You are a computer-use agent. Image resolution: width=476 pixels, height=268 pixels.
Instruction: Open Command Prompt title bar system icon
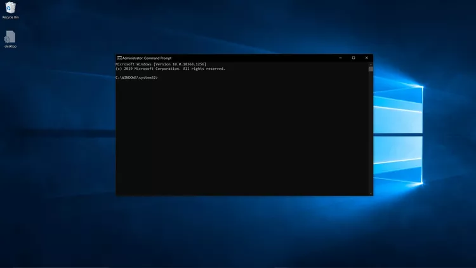[x=119, y=58]
